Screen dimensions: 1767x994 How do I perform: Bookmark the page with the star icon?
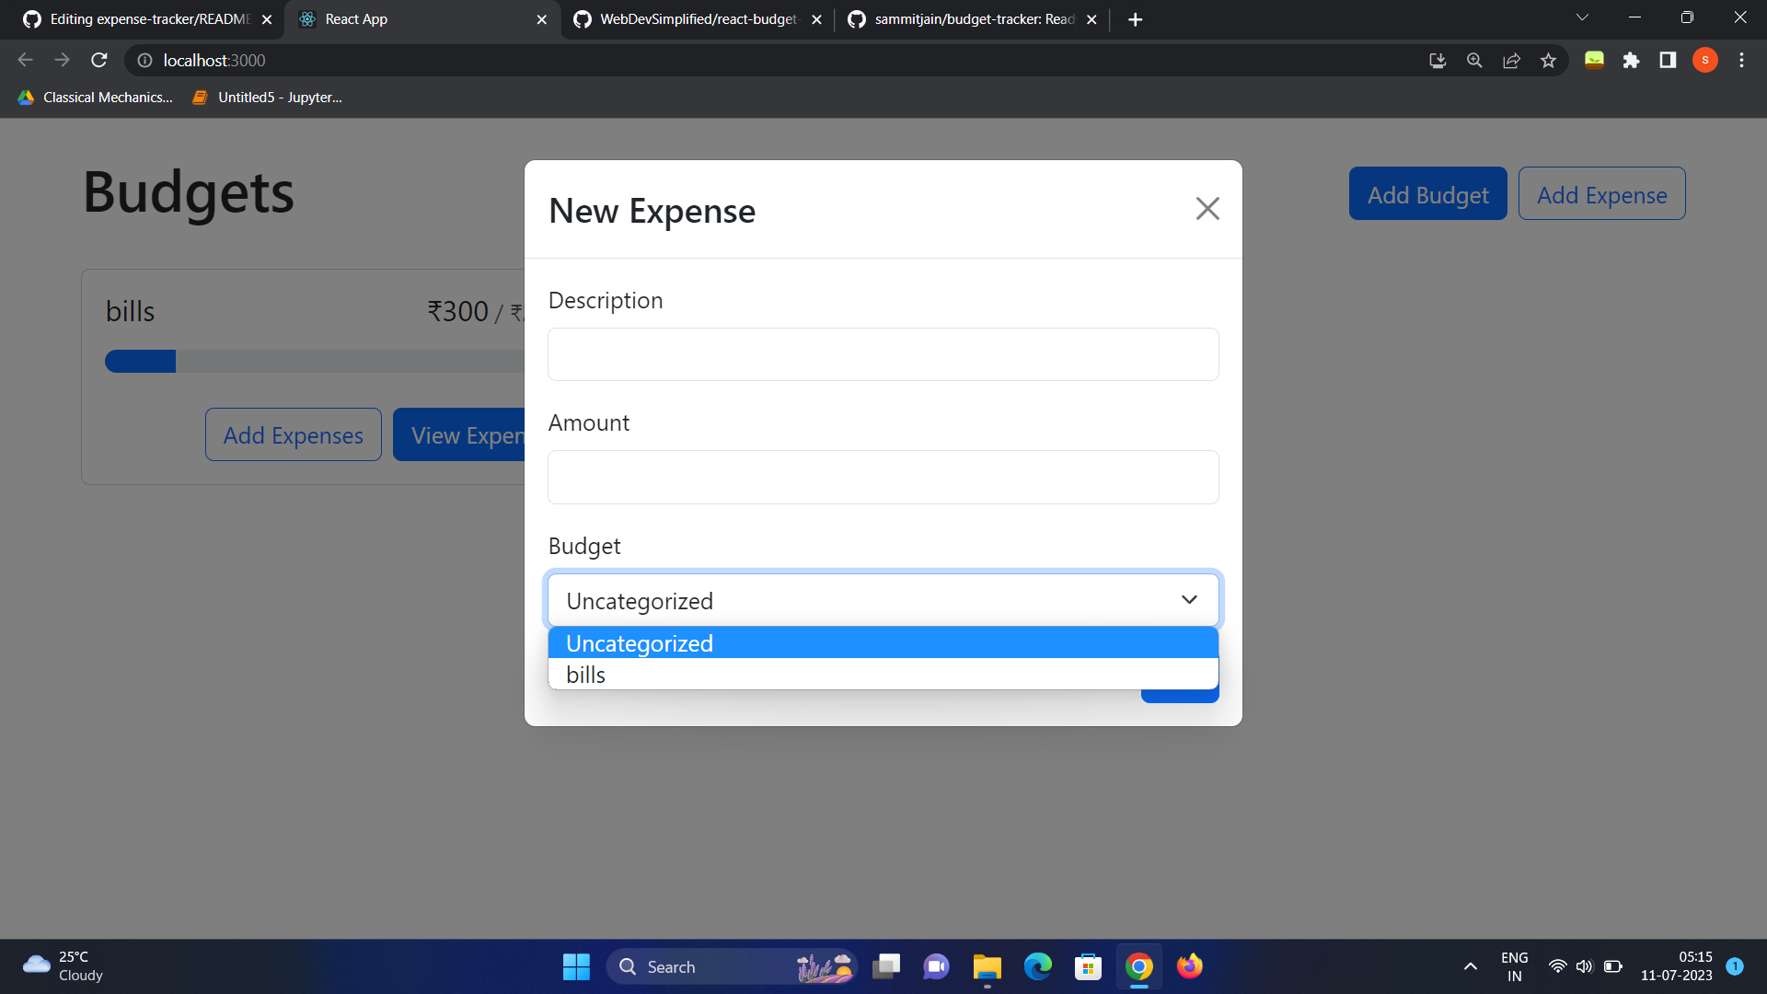click(x=1549, y=60)
